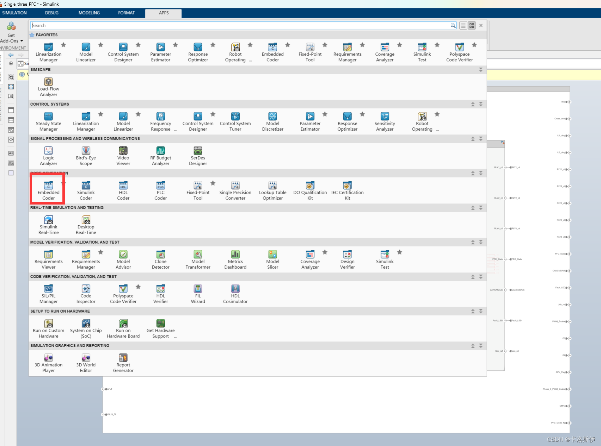Open Steady State Manager
Viewport: 601px width, 446px height.
(48, 121)
